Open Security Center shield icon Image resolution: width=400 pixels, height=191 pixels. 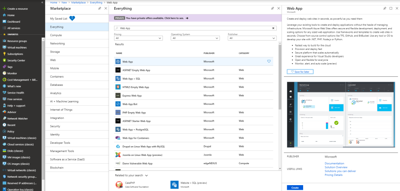(4, 60)
